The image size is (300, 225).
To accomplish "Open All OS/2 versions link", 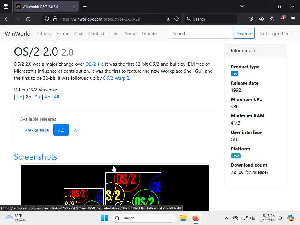I will [56, 97].
